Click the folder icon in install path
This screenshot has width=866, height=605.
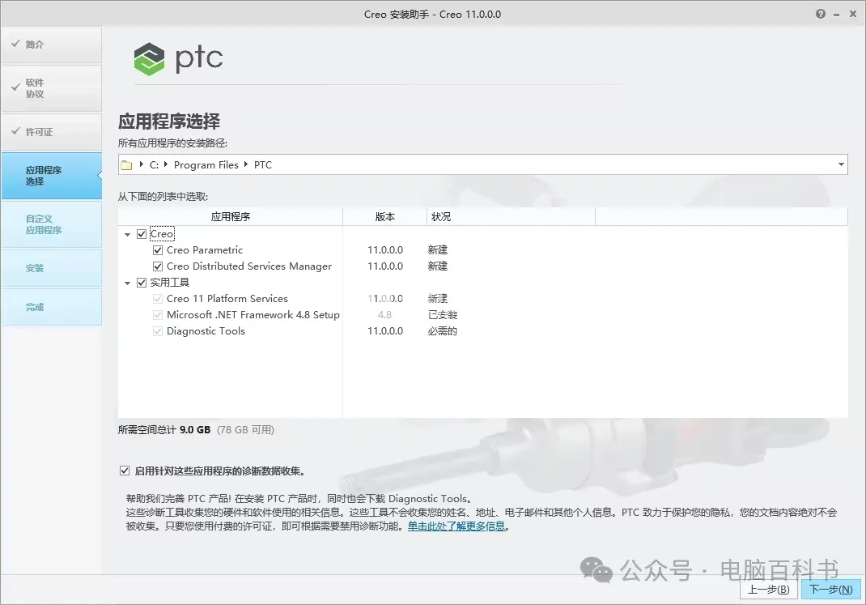(x=126, y=164)
